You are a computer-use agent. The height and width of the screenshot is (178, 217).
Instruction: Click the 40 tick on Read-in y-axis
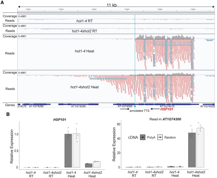[x=118, y=138]
